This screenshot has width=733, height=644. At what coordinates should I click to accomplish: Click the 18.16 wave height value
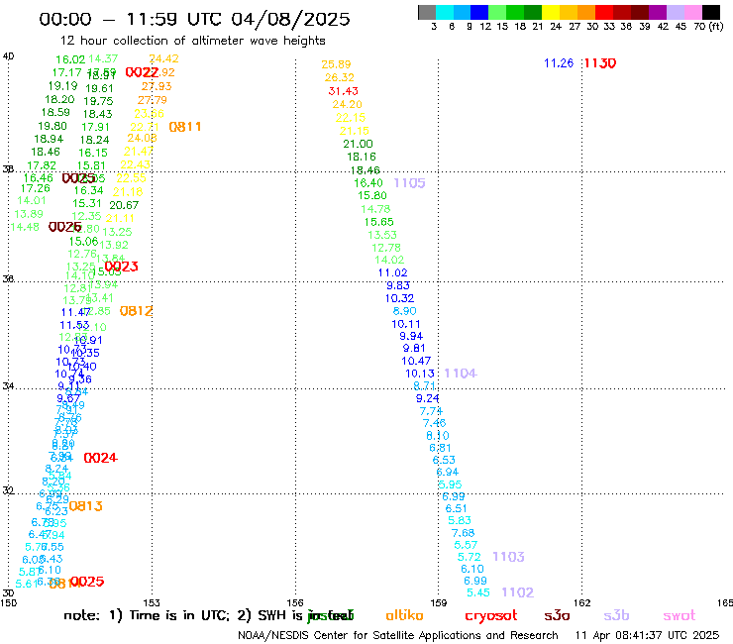(x=362, y=157)
